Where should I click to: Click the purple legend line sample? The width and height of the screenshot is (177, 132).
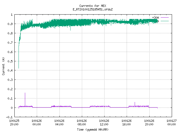tap(165, 18)
